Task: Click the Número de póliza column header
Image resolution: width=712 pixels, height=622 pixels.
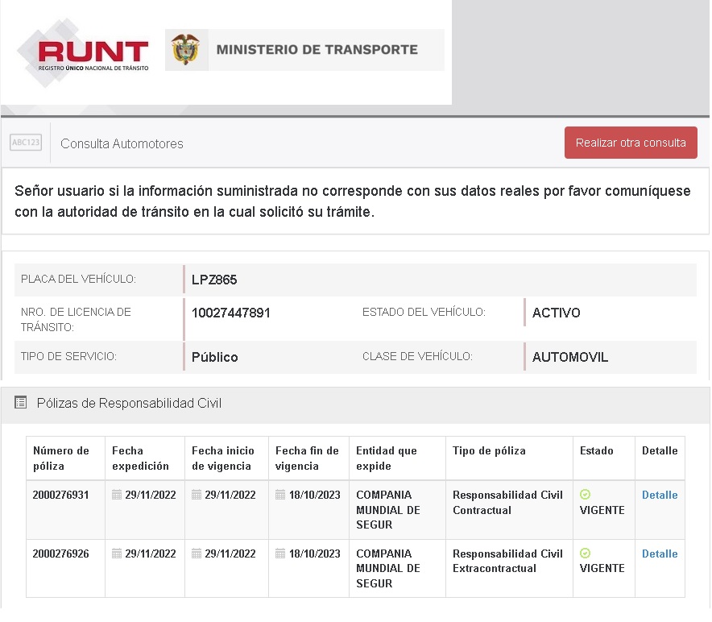Action: [x=61, y=458]
